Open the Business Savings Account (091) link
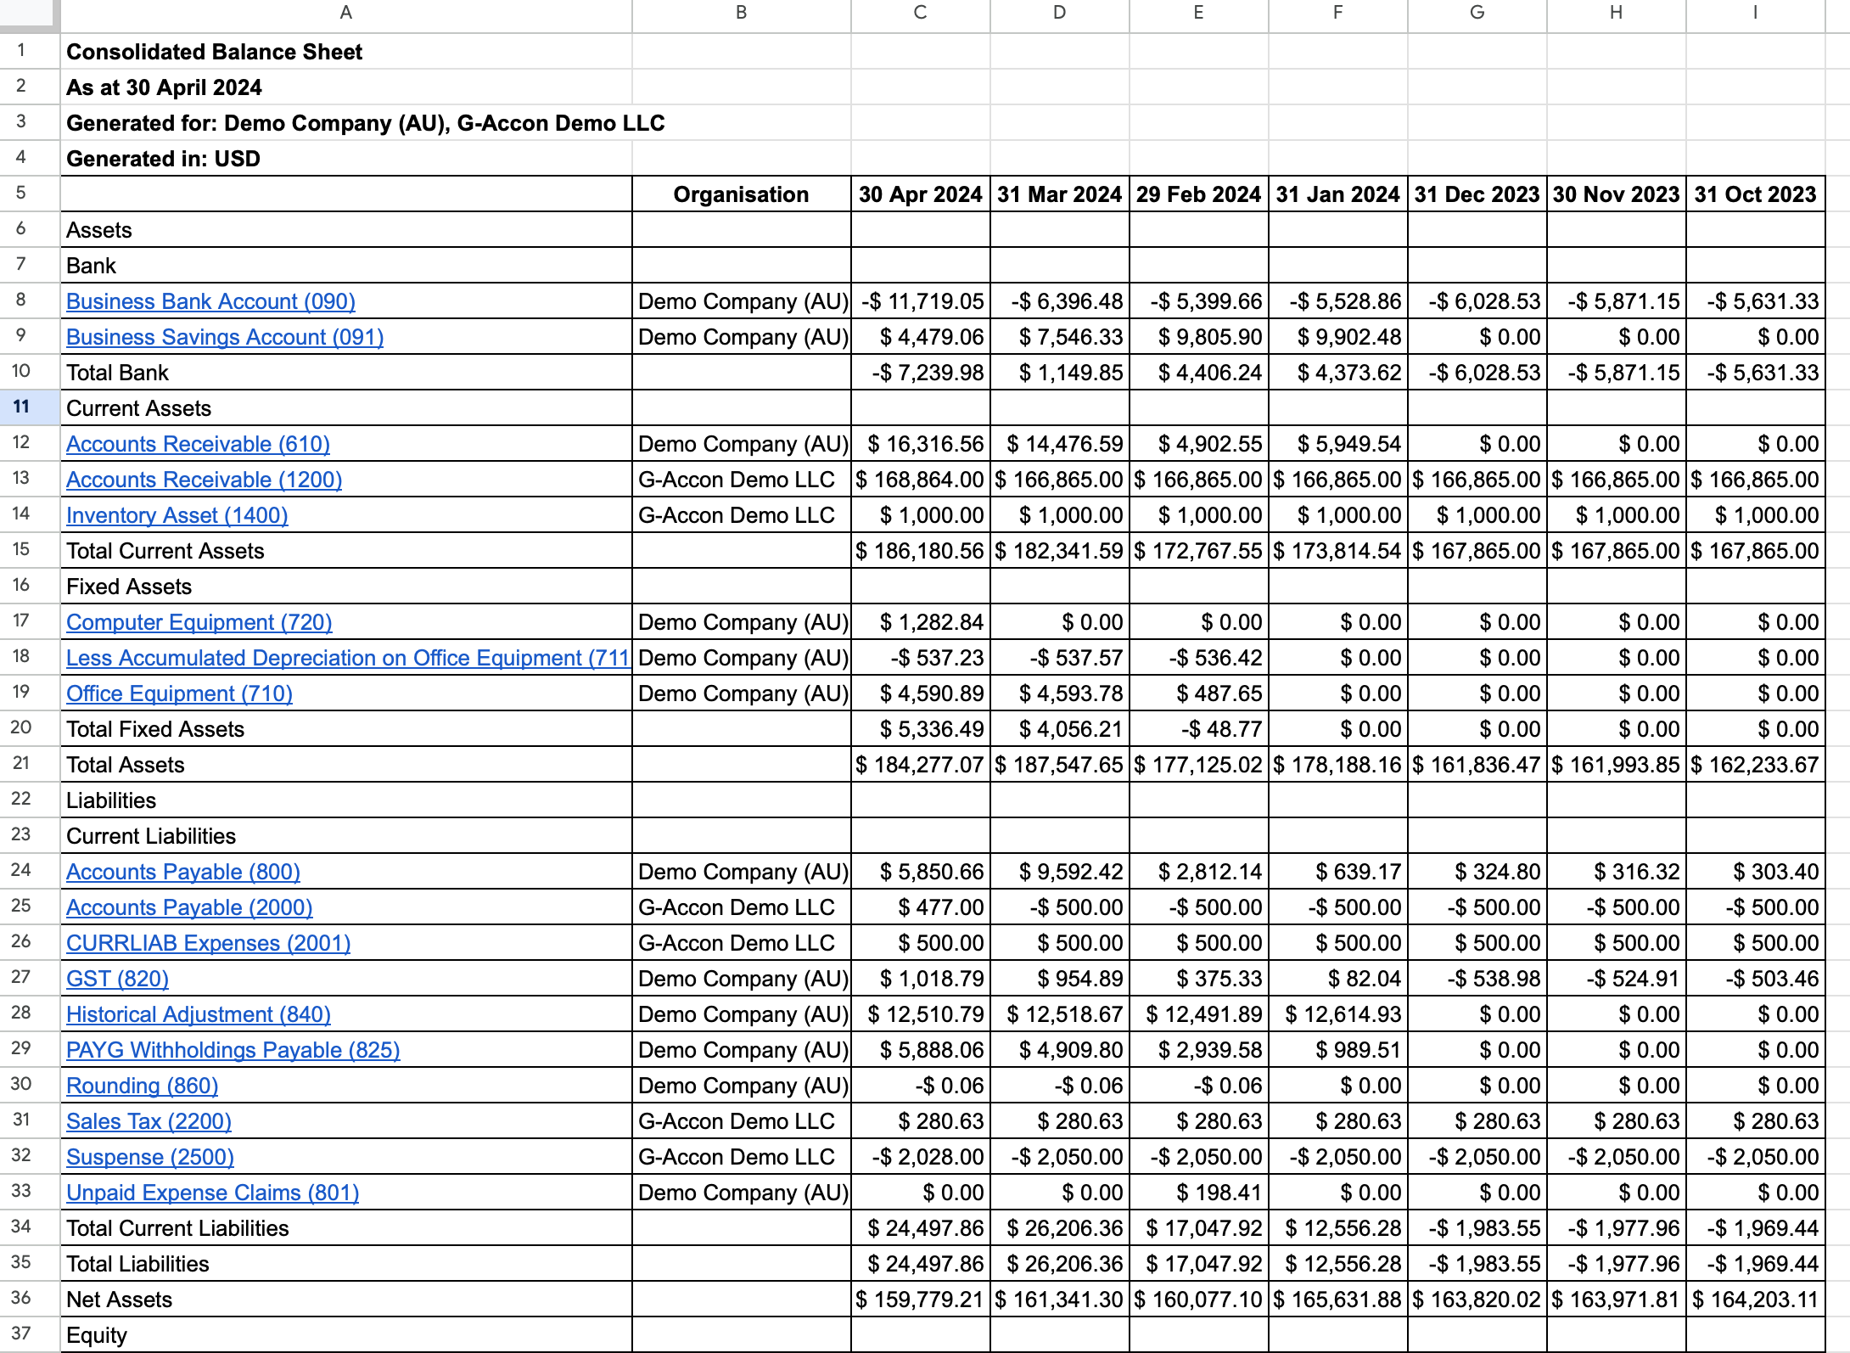1850x1353 pixels. coord(225,337)
